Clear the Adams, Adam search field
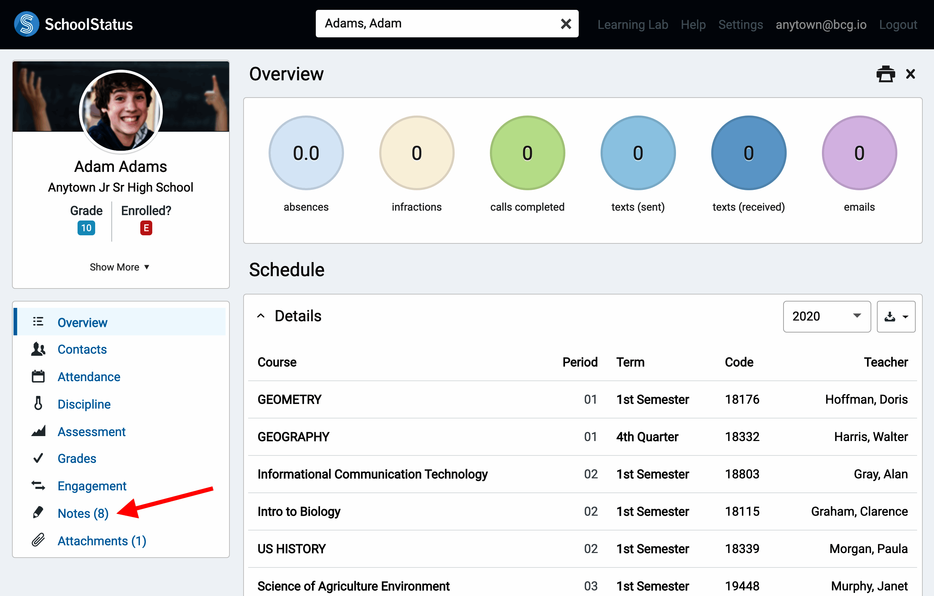The image size is (934, 596). pos(566,24)
